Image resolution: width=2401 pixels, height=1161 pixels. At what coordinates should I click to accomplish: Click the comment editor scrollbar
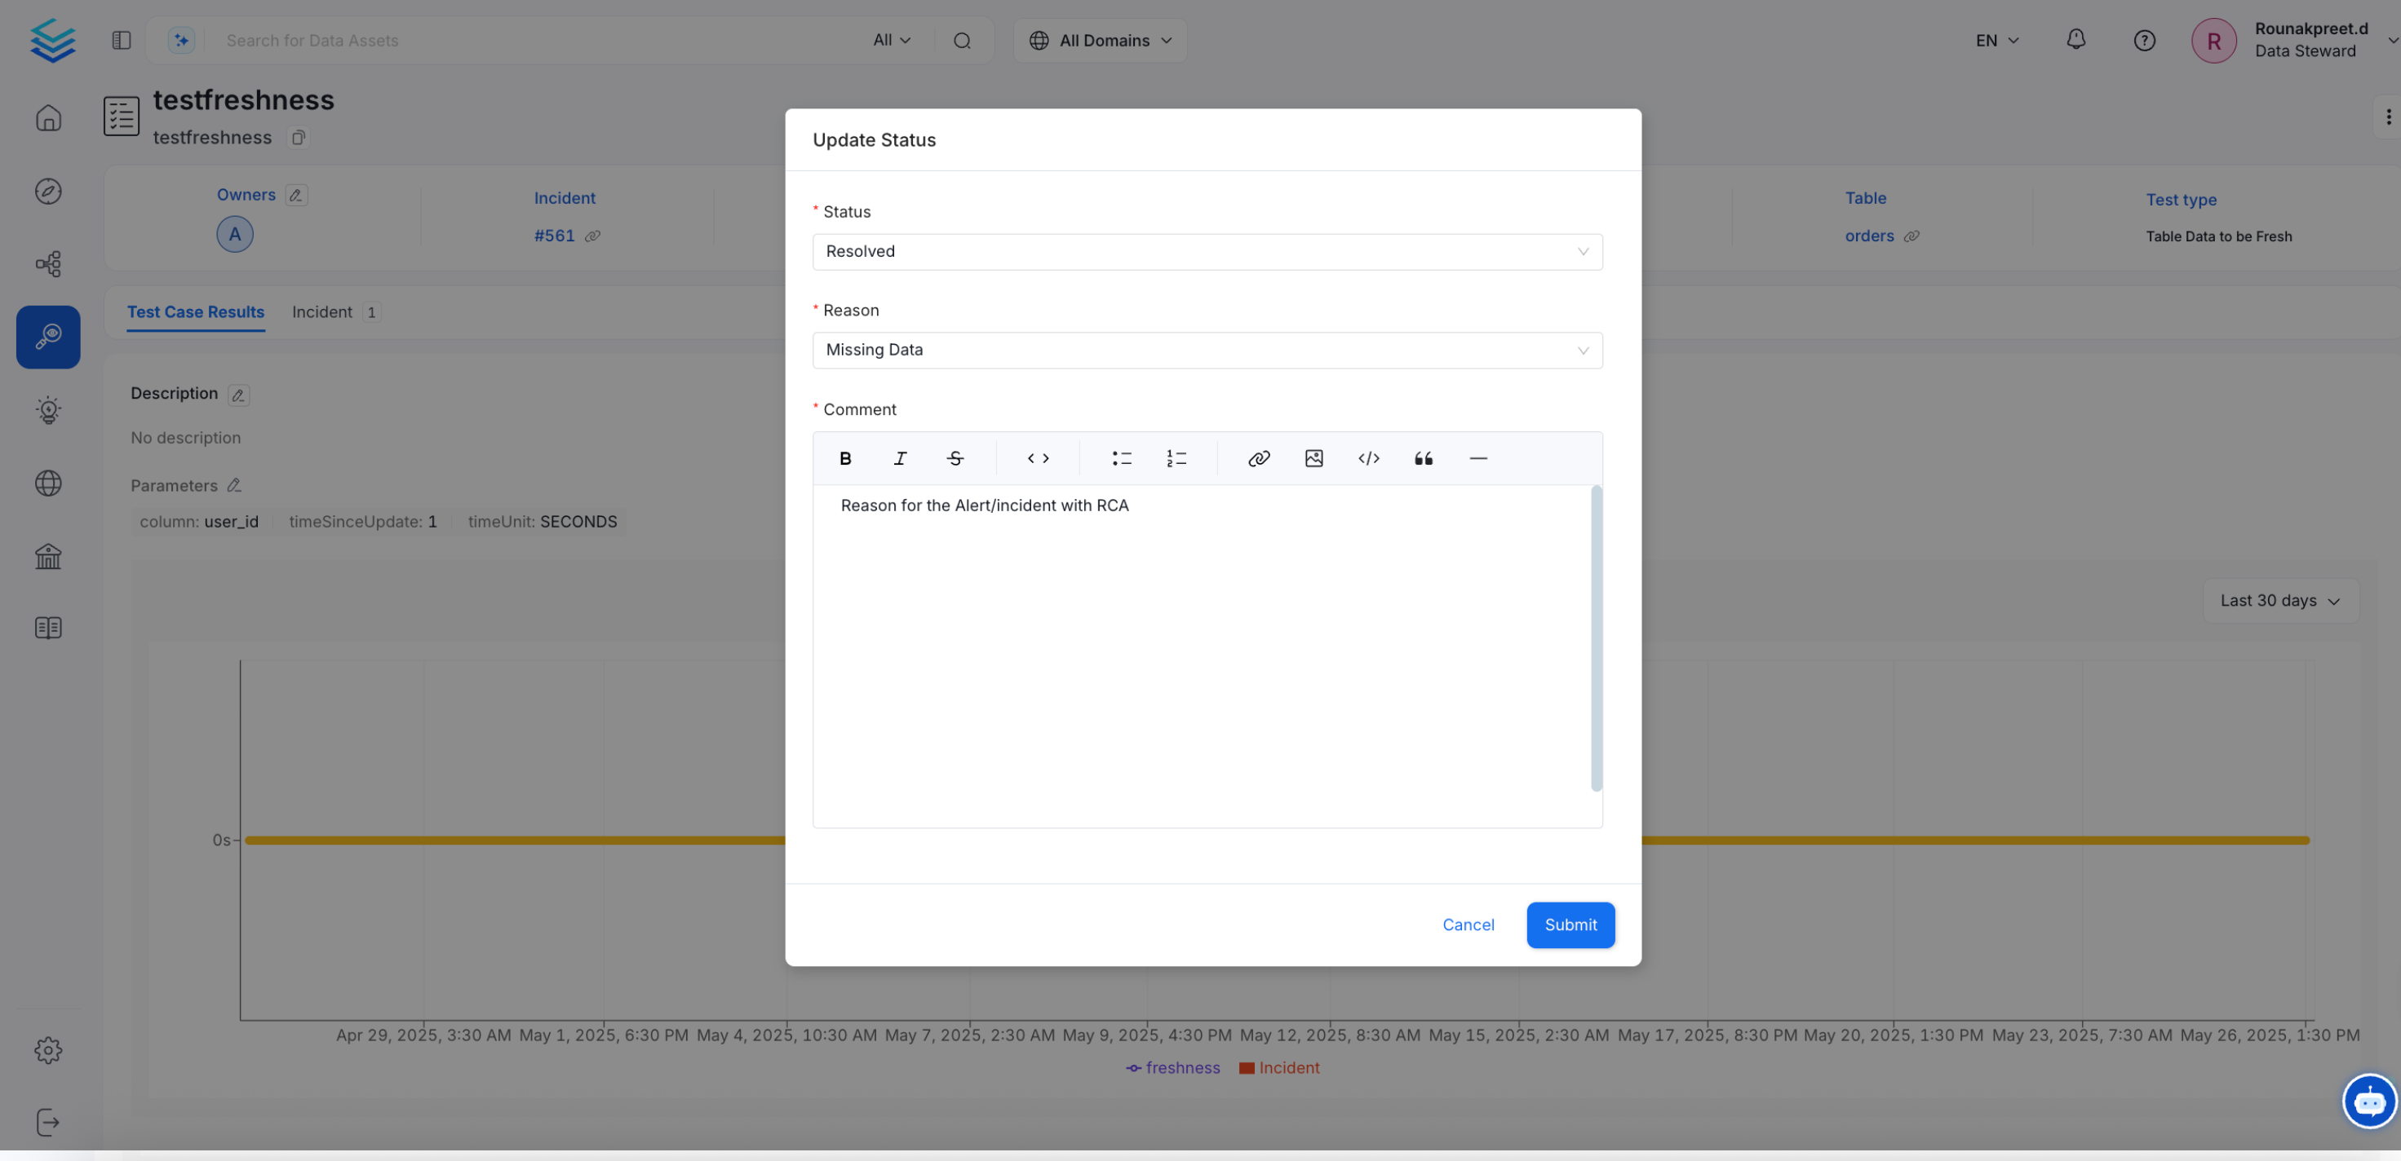1596,639
